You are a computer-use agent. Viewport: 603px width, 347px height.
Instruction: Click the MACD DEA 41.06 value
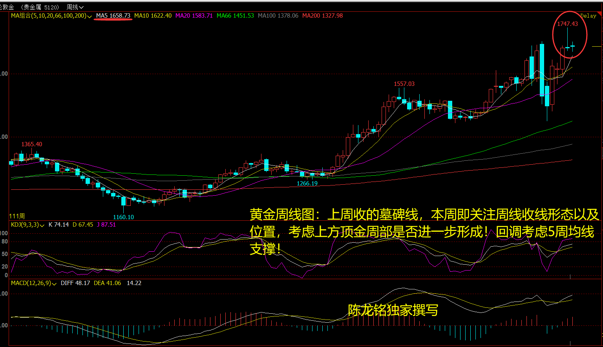coord(108,283)
